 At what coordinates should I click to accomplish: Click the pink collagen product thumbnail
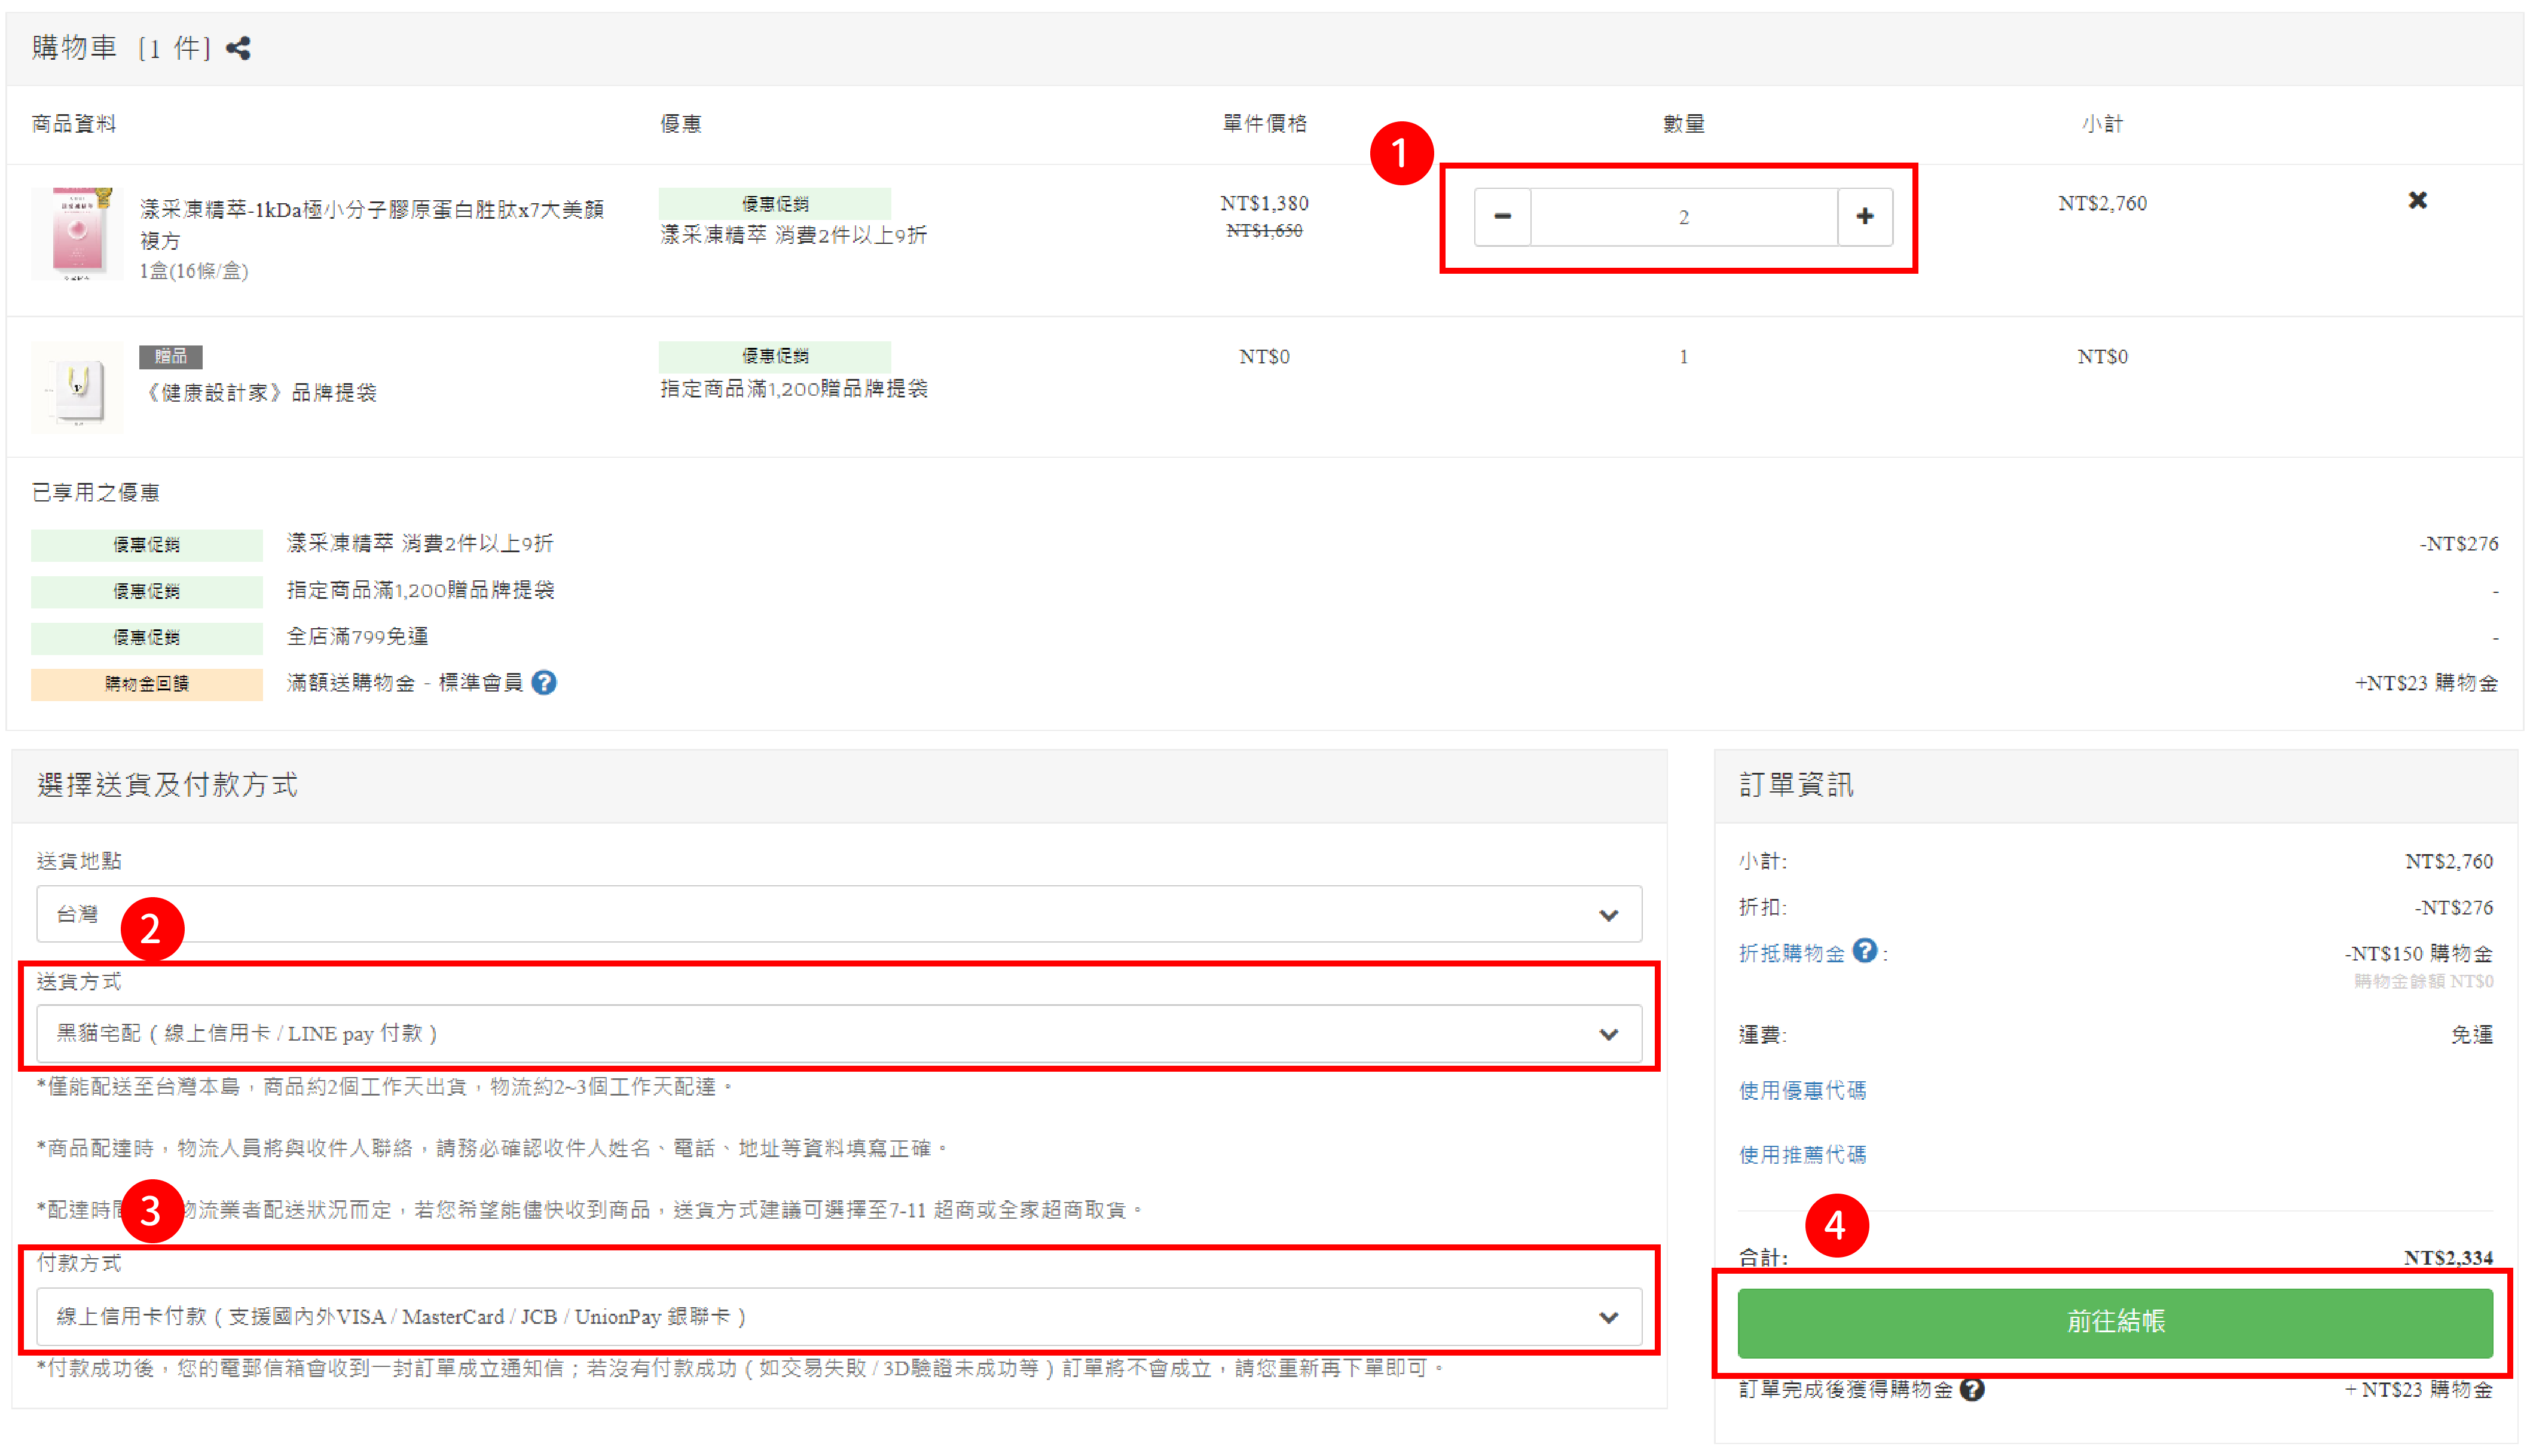click(x=77, y=232)
